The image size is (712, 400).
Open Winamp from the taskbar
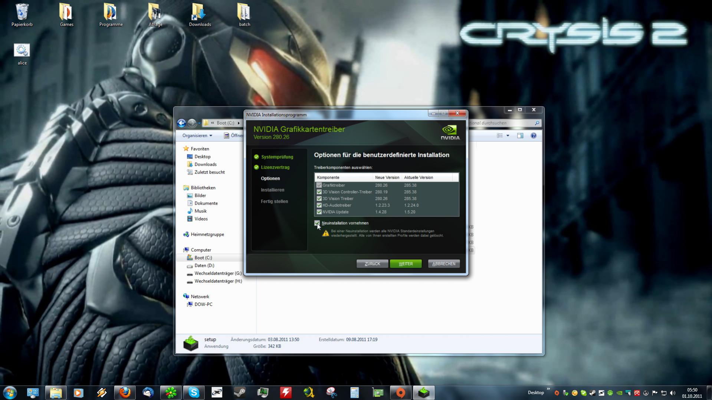coord(101,392)
